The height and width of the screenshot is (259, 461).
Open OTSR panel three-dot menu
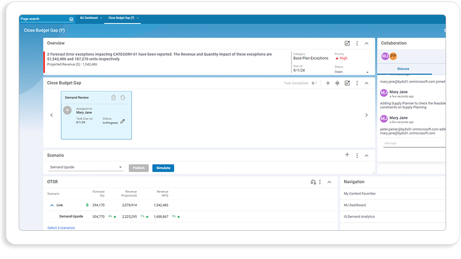320,182
